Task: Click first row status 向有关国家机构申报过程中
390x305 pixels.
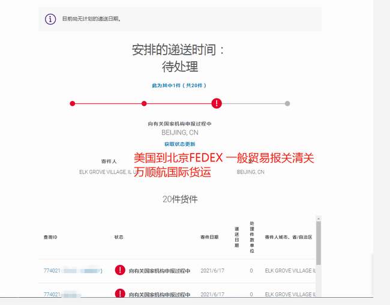Action: pos(160,271)
